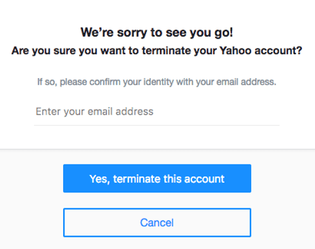Click the white outlined Cancel button
This screenshot has height=249, width=315.
click(x=157, y=223)
